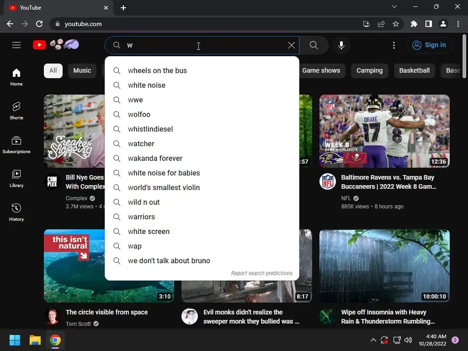
Task: Choose suggestion 'wolfoo'
Action: [x=202, y=115]
